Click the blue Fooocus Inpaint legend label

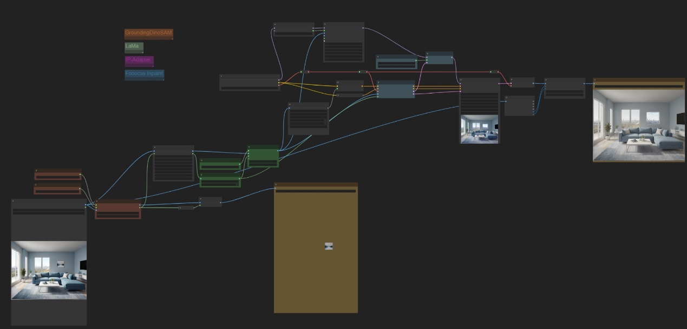(144, 73)
